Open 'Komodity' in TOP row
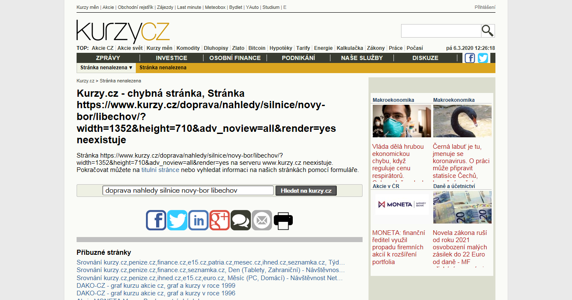572x300 pixels. (x=188, y=48)
